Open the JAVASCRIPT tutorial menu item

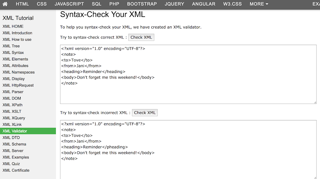coord(69,4)
